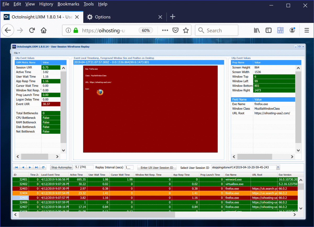
Task: Open the Firefox hamburger menu
Action: 307,31
